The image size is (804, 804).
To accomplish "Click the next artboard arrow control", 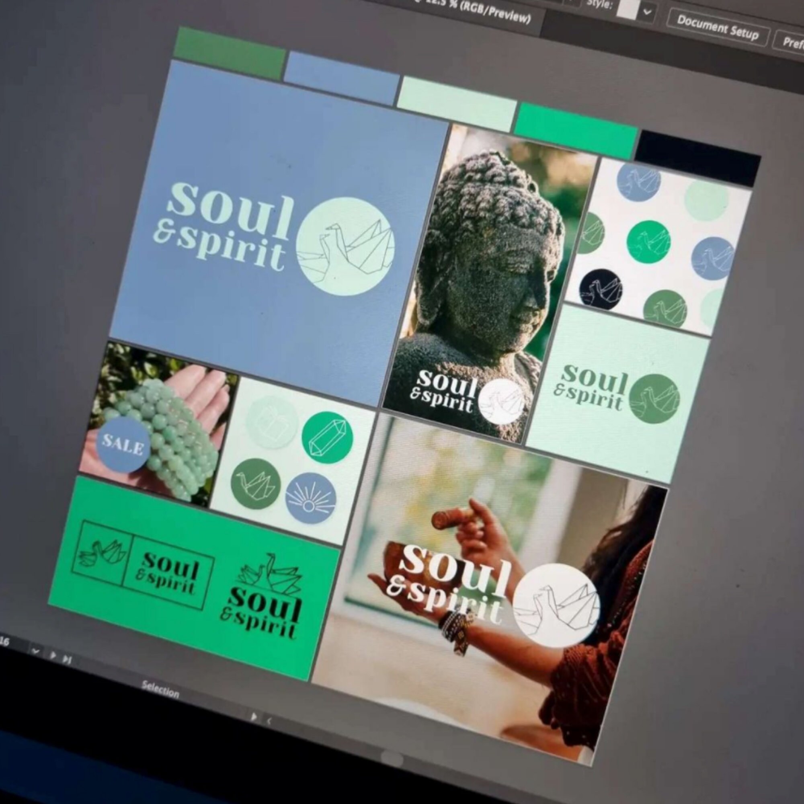I will 53,655.
